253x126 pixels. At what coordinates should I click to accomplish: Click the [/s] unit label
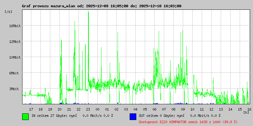pyautogui.click(x=9, y=12)
